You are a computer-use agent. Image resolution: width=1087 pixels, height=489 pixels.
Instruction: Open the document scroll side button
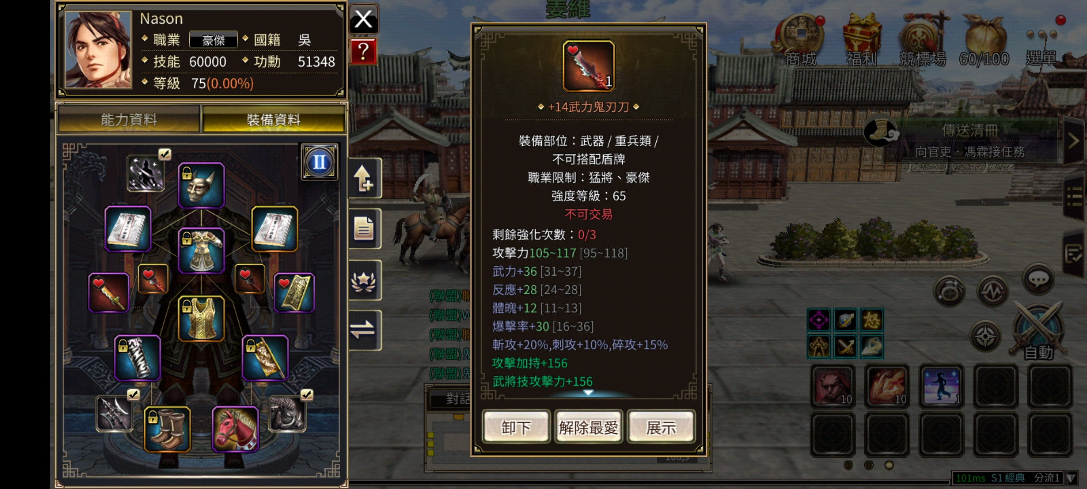(x=364, y=229)
